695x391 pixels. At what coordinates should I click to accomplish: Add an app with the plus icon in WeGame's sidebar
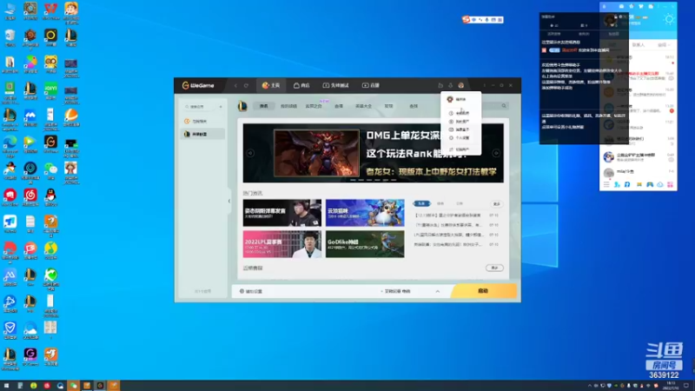(x=221, y=107)
